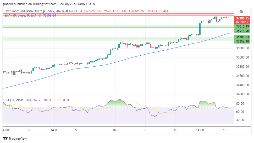The width and height of the screenshot is (254, 143).
Task: Click the high price H37329.20
Action: click(104, 11)
